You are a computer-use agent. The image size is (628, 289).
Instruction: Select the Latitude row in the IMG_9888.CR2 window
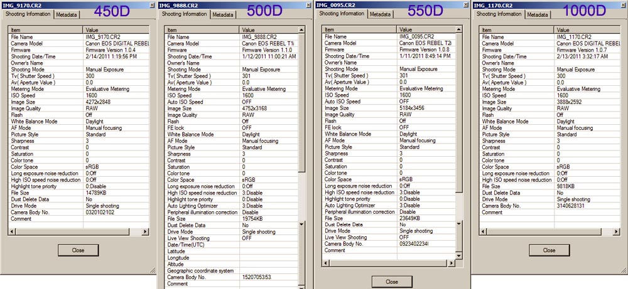tap(232, 251)
